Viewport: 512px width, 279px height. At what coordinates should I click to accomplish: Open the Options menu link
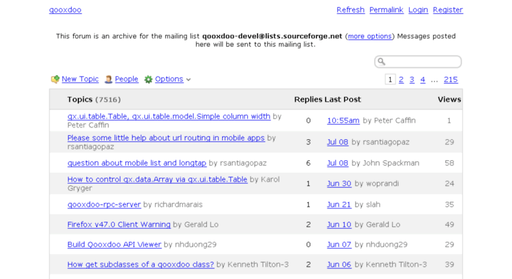pyautogui.click(x=169, y=79)
